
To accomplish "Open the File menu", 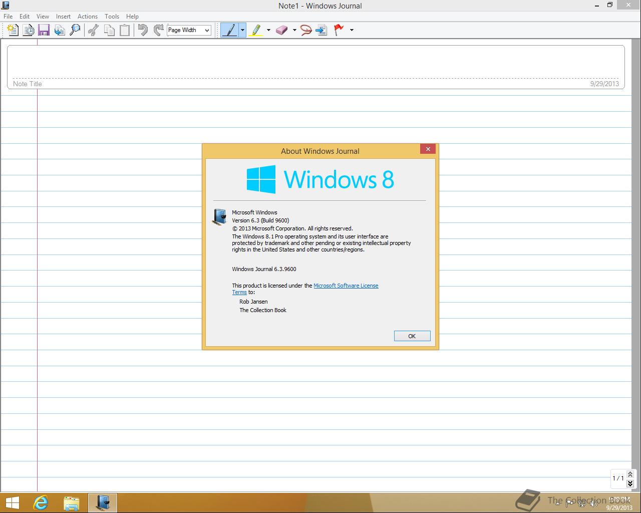I will coord(8,17).
